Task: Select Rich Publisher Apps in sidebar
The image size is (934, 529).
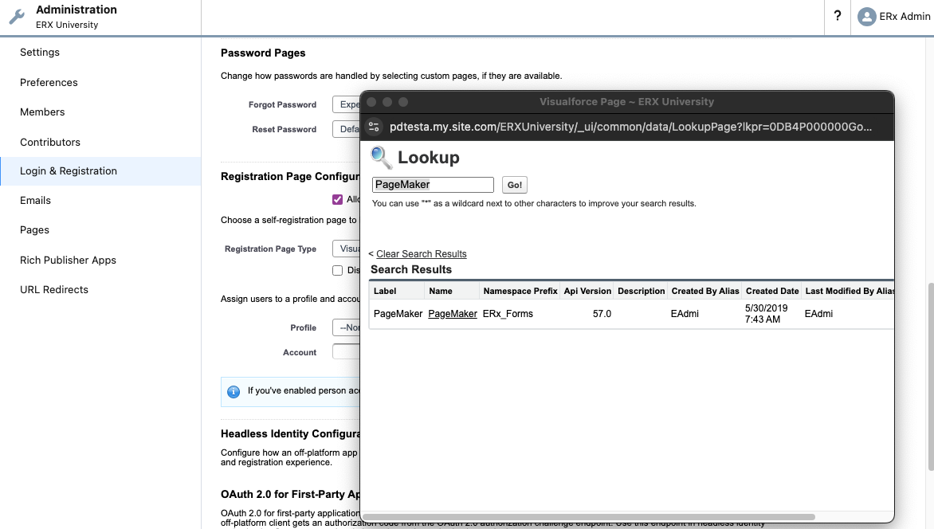Action: [x=68, y=260]
